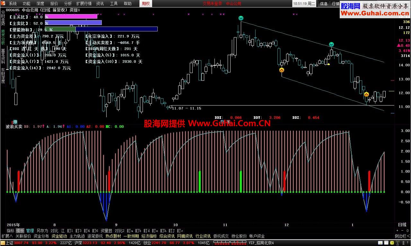Click the 信息 button at top-right

pos(324,4)
